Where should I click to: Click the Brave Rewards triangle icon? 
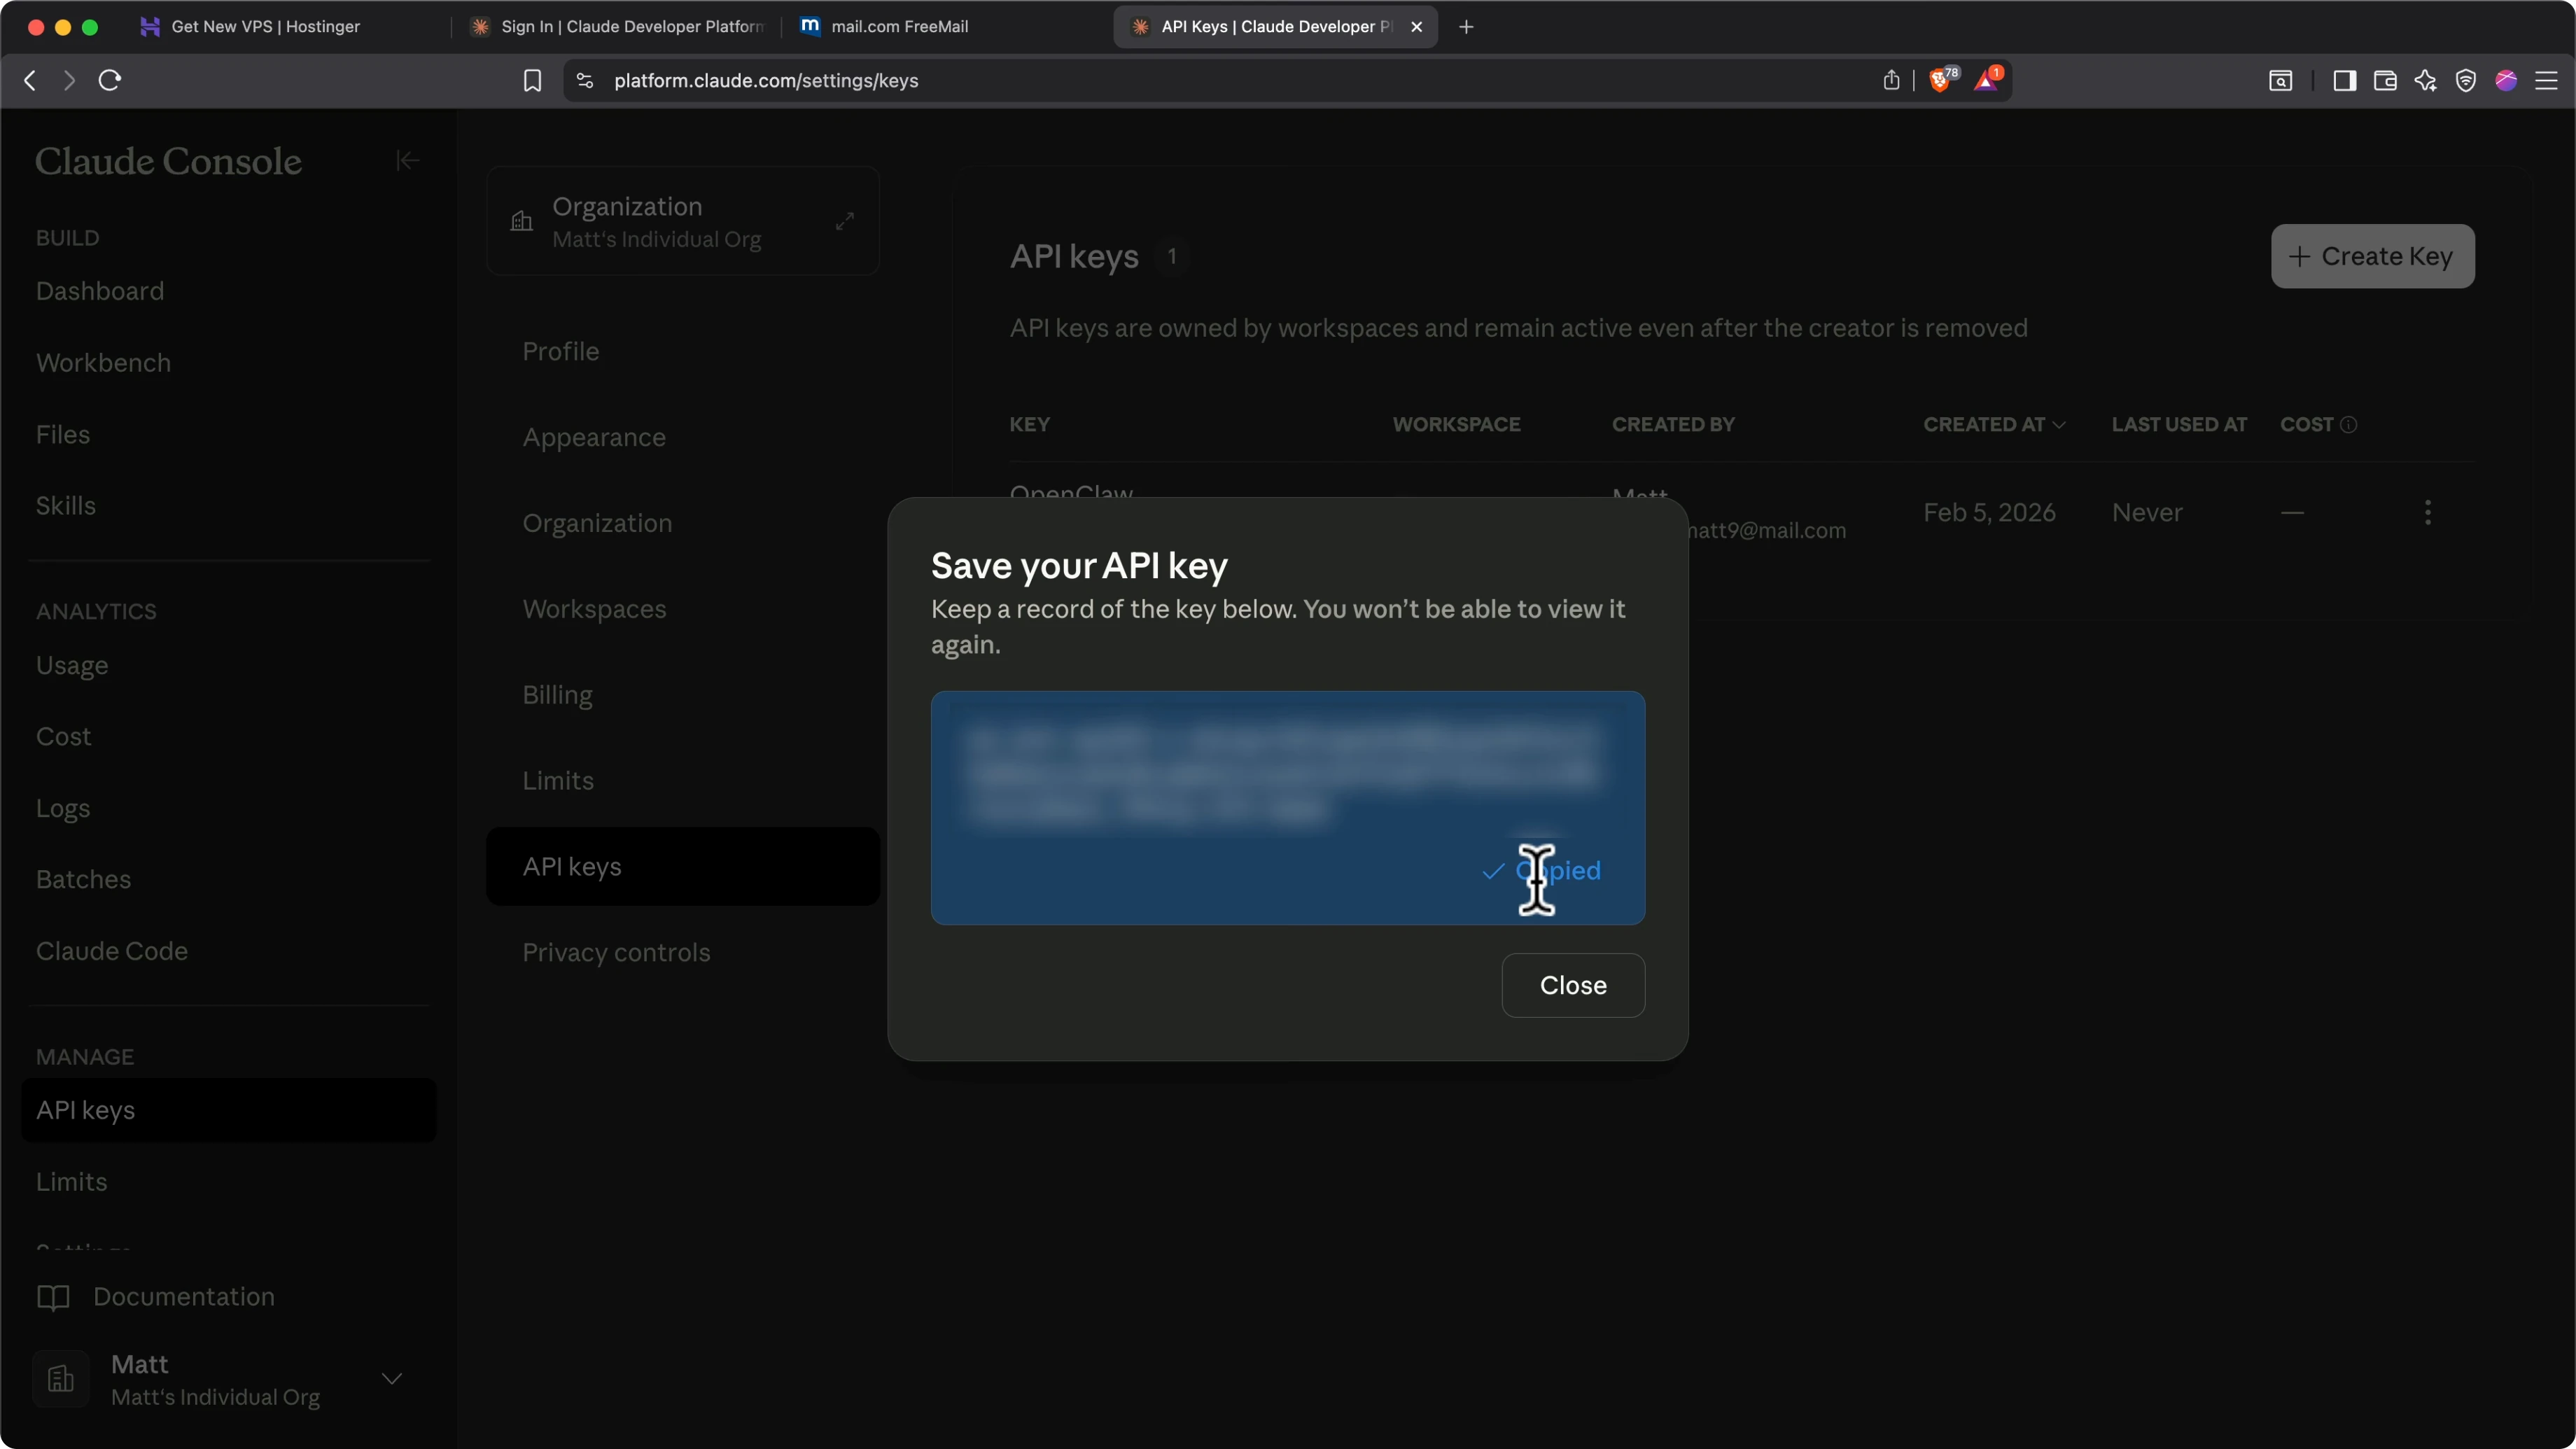[1986, 80]
